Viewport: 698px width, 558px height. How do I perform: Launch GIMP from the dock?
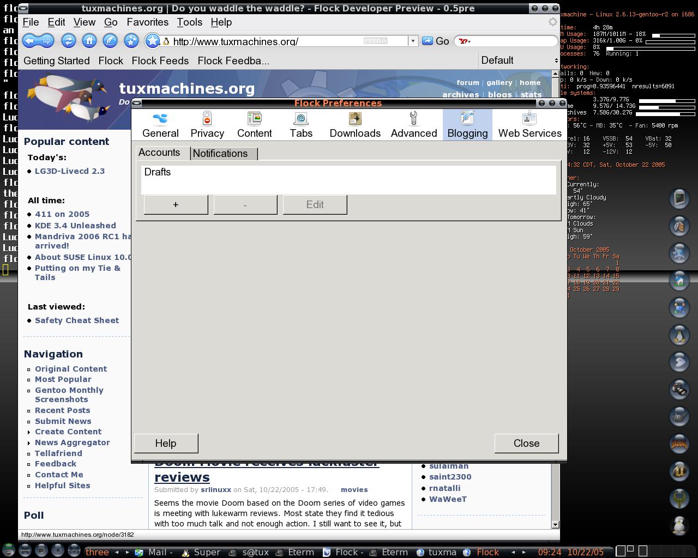(x=679, y=416)
